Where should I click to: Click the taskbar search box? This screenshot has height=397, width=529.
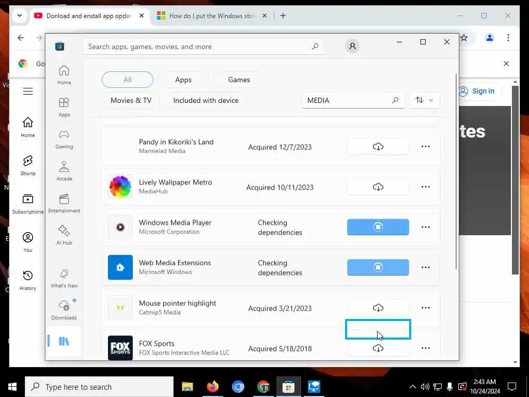[x=99, y=387]
